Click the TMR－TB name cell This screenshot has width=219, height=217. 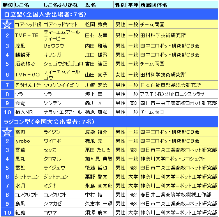[x=28, y=35]
